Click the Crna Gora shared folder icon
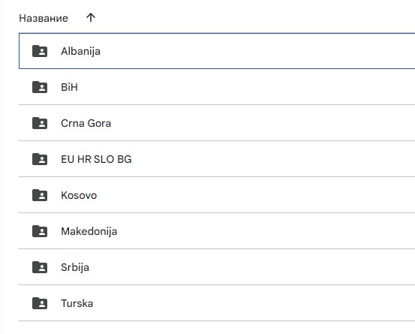 pyautogui.click(x=40, y=123)
